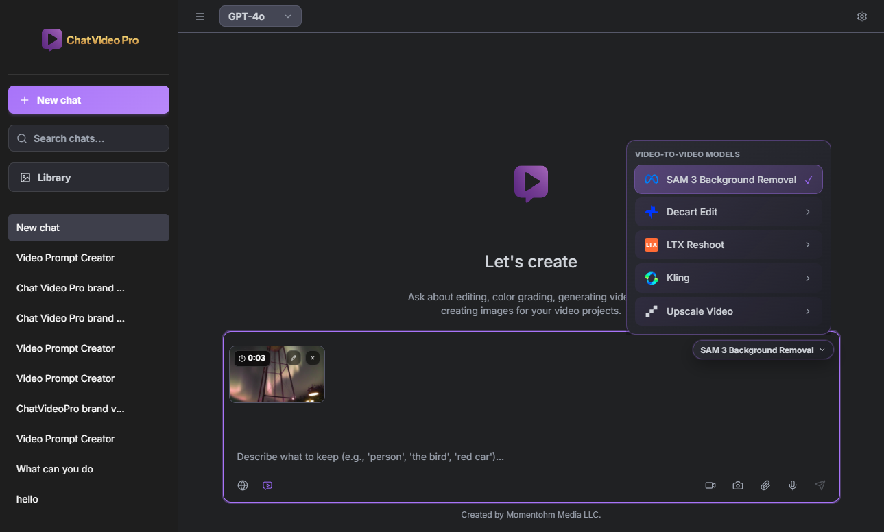
Task: Open the hello chat
Action: coord(88,499)
